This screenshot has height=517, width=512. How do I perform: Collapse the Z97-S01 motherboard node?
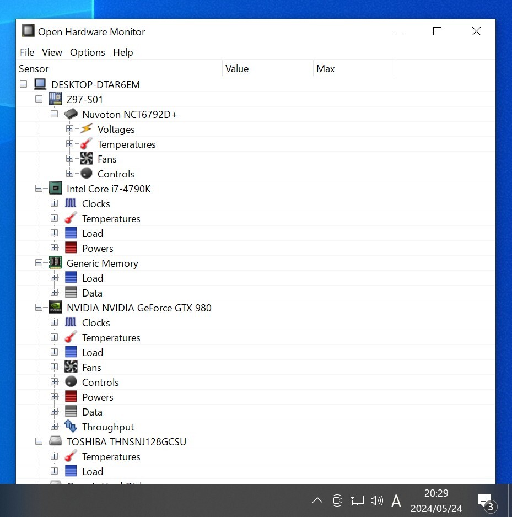coord(39,99)
